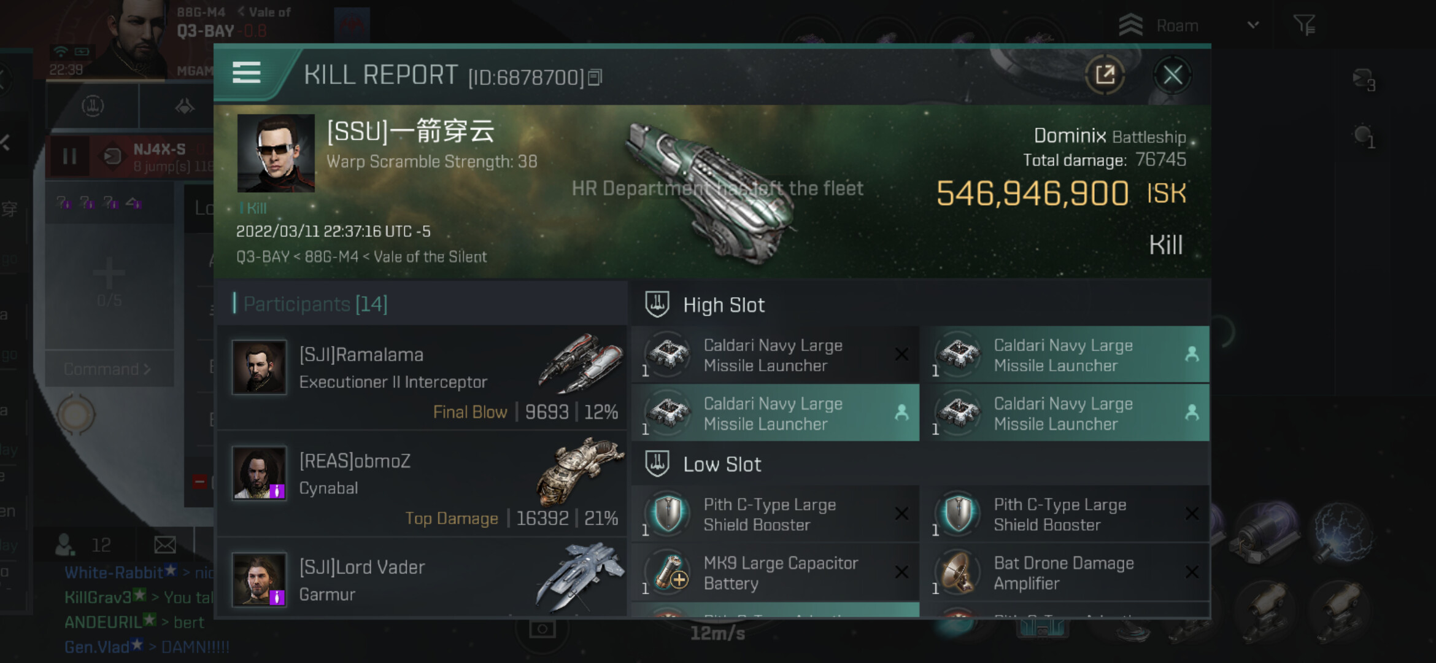The width and height of the screenshot is (1436, 663).
Task: Open the Command fleet expander
Action: coord(108,369)
